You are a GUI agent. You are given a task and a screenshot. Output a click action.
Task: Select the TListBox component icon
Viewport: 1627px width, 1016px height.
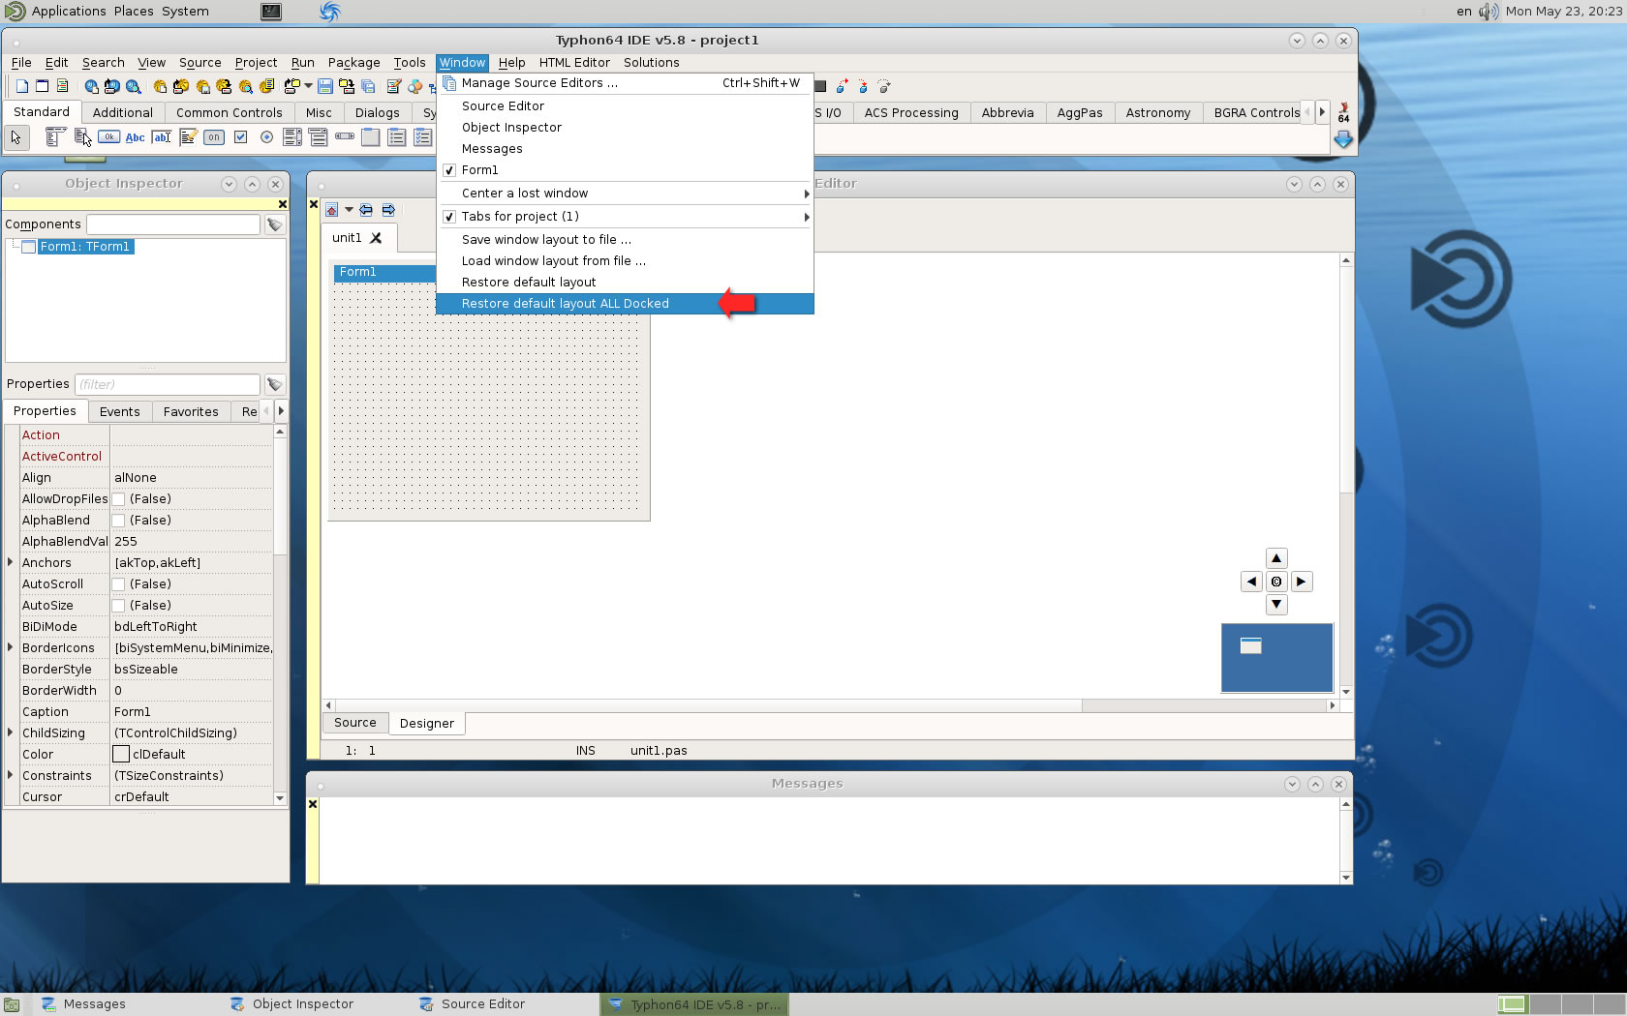pyautogui.click(x=292, y=137)
